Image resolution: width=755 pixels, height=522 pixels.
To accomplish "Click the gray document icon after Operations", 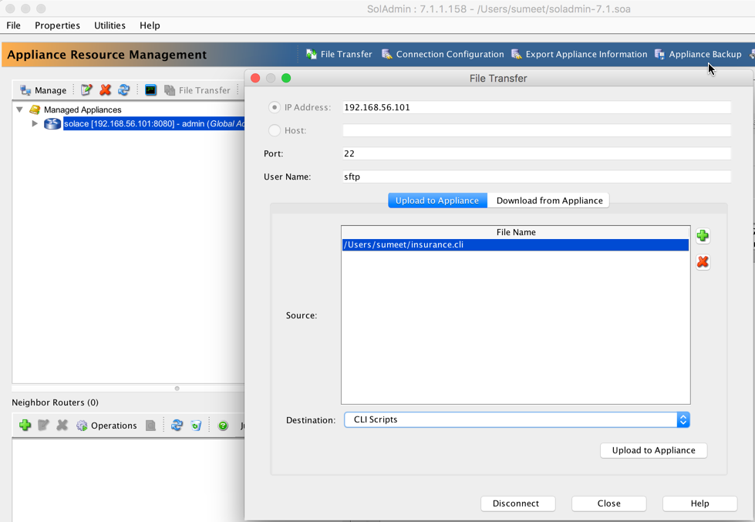I will 150,425.
